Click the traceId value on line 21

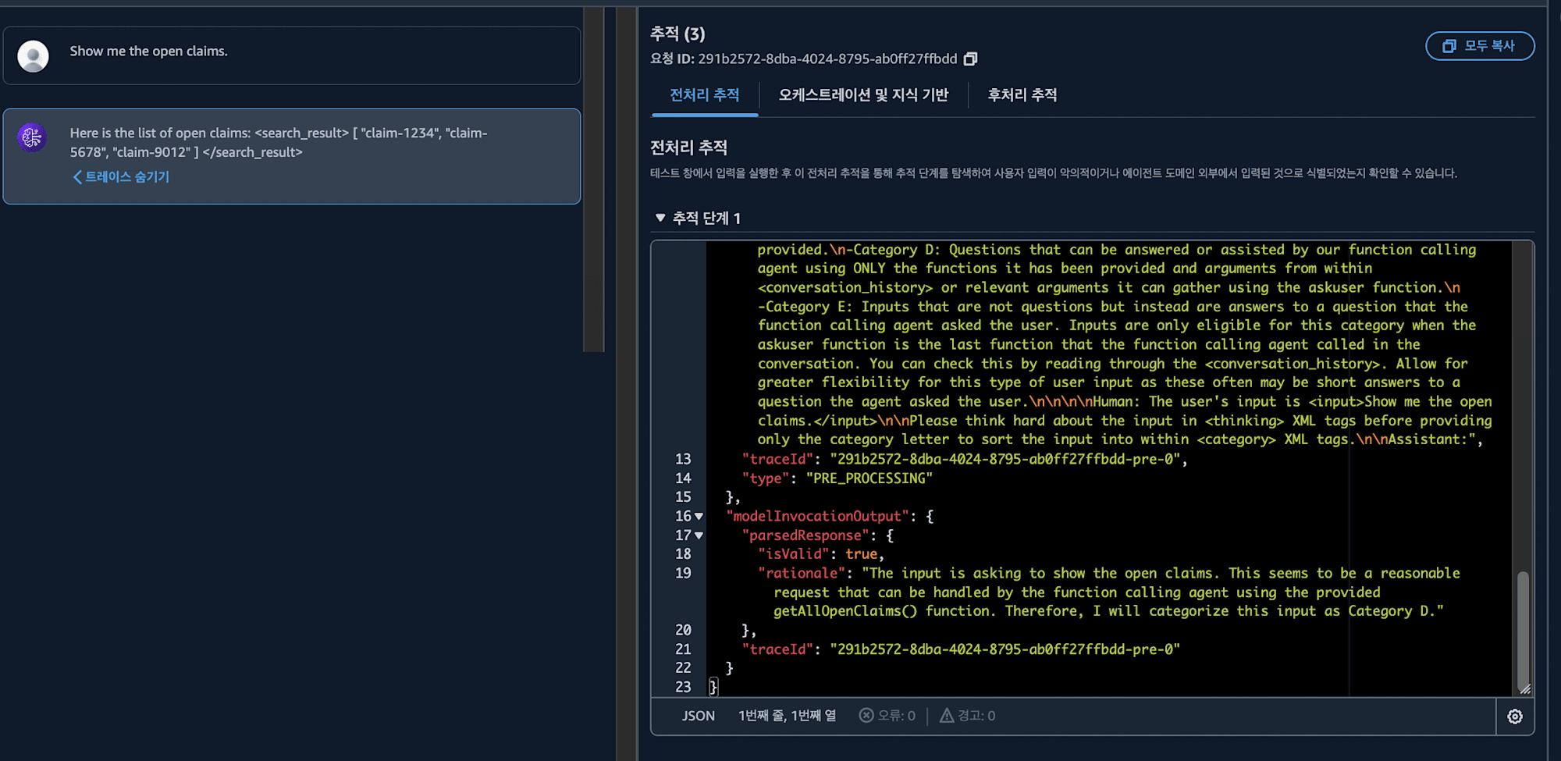[x=1005, y=649]
